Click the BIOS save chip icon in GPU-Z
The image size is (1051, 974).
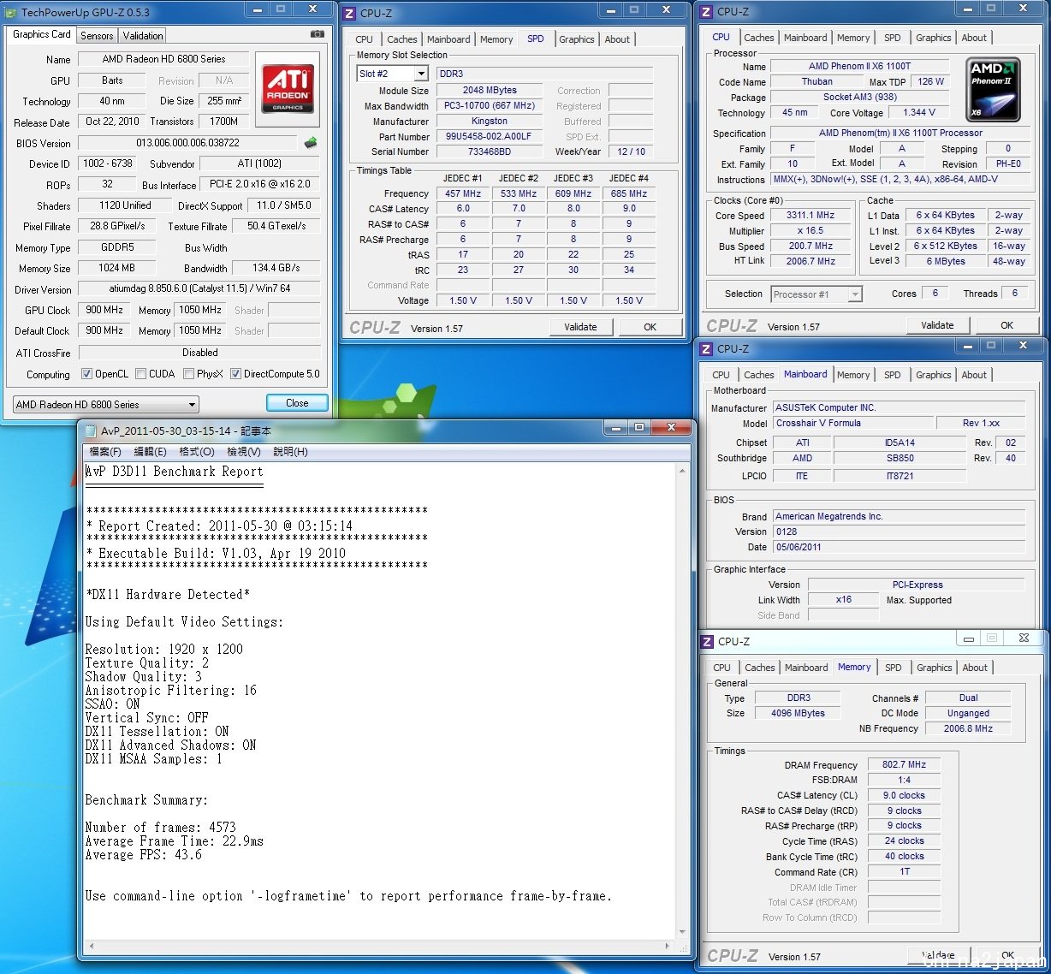311,143
